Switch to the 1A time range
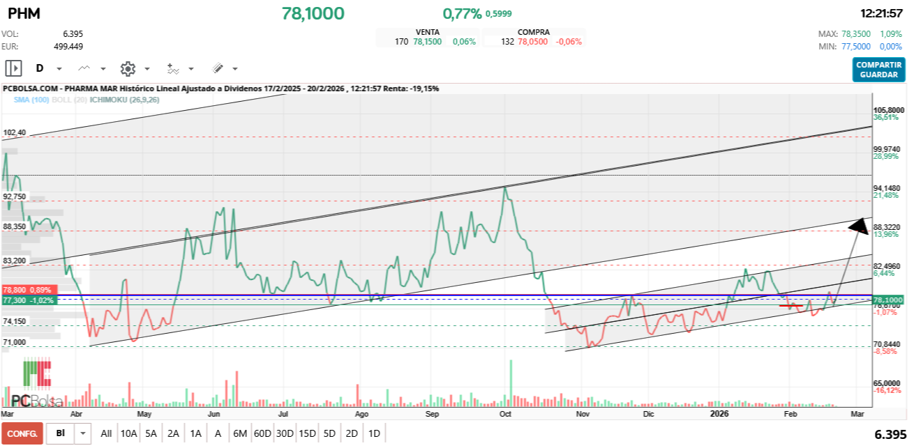This screenshot has width=916, height=448. coord(195,433)
